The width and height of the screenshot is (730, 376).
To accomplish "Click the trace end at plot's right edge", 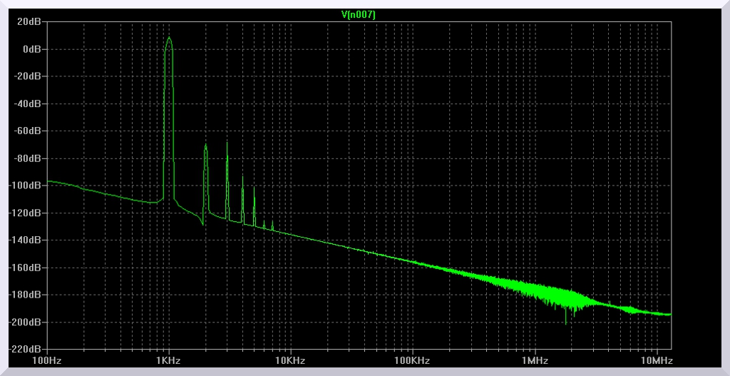I will tap(670, 314).
